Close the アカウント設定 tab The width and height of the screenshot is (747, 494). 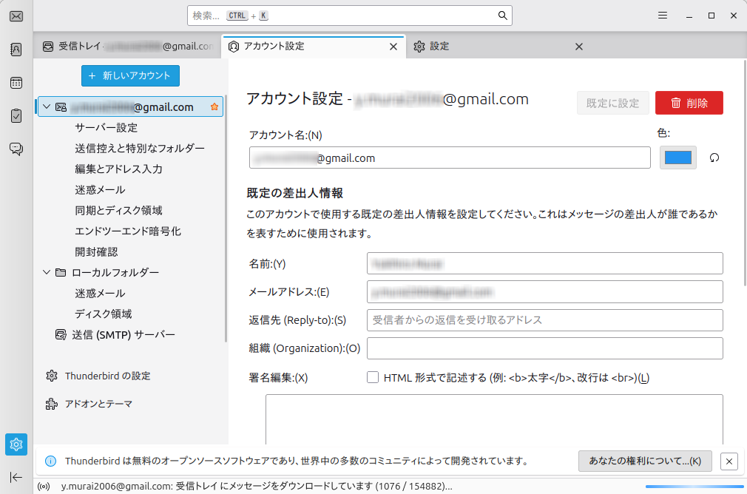pos(393,47)
